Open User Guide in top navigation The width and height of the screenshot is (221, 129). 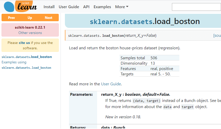point(69,7)
